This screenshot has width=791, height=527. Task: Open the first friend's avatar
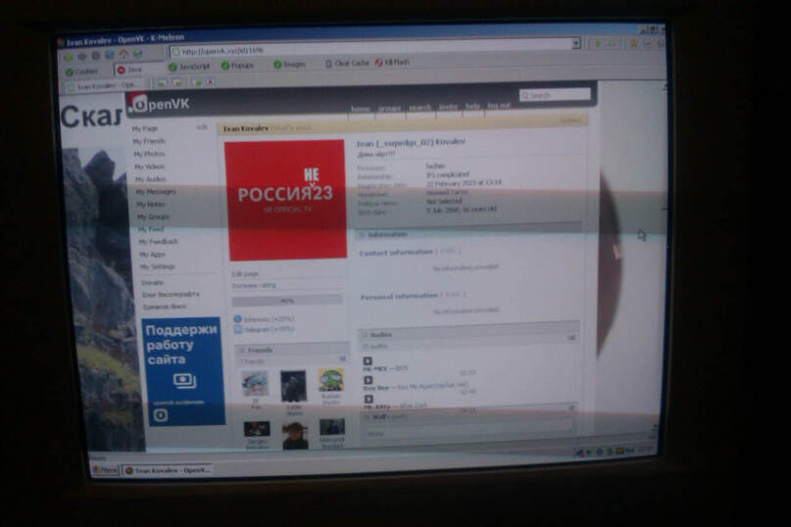[x=255, y=384]
